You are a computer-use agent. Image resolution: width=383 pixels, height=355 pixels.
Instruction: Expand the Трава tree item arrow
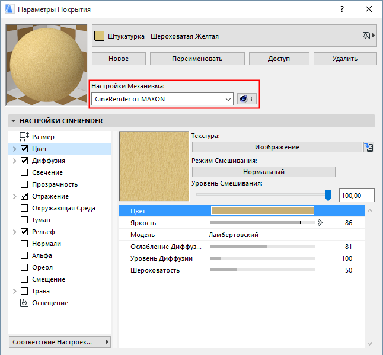click(14, 291)
